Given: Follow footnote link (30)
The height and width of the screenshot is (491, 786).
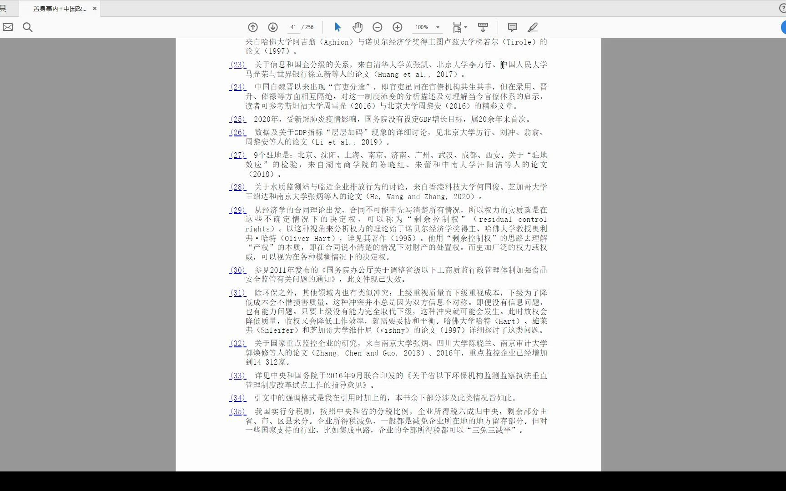Looking at the screenshot, I should pos(238,270).
